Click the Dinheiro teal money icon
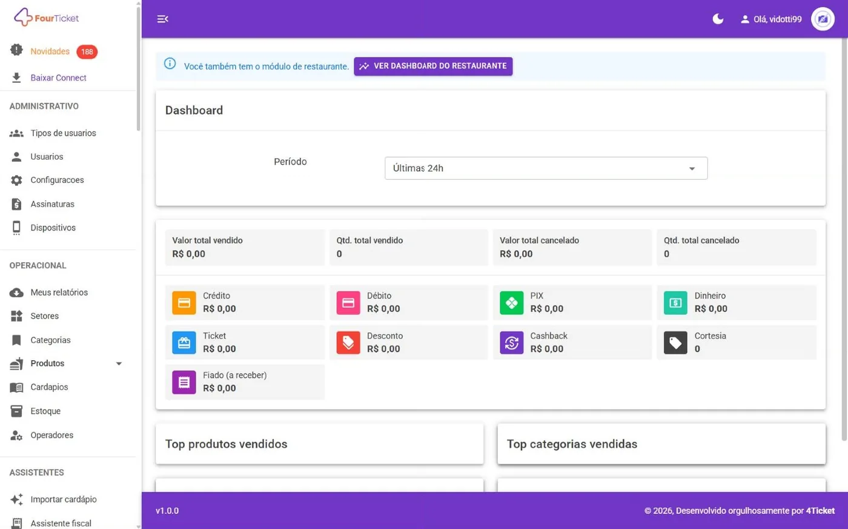Screen dimensions: 848x529 click(x=675, y=303)
